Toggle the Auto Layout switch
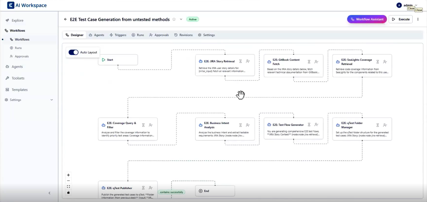Image resolution: width=427 pixels, height=202 pixels. [73, 52]
